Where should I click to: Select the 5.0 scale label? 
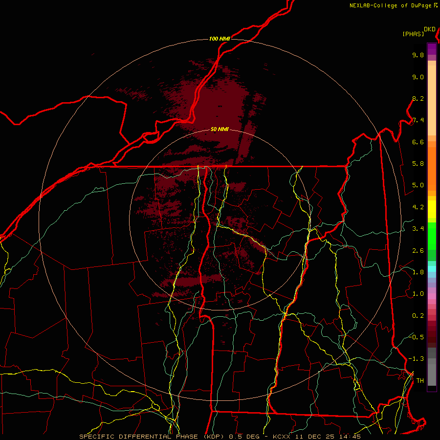418,185
